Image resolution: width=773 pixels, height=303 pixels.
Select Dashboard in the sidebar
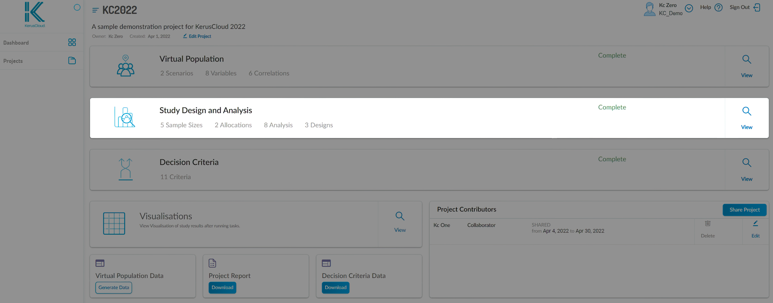(16, 43)
